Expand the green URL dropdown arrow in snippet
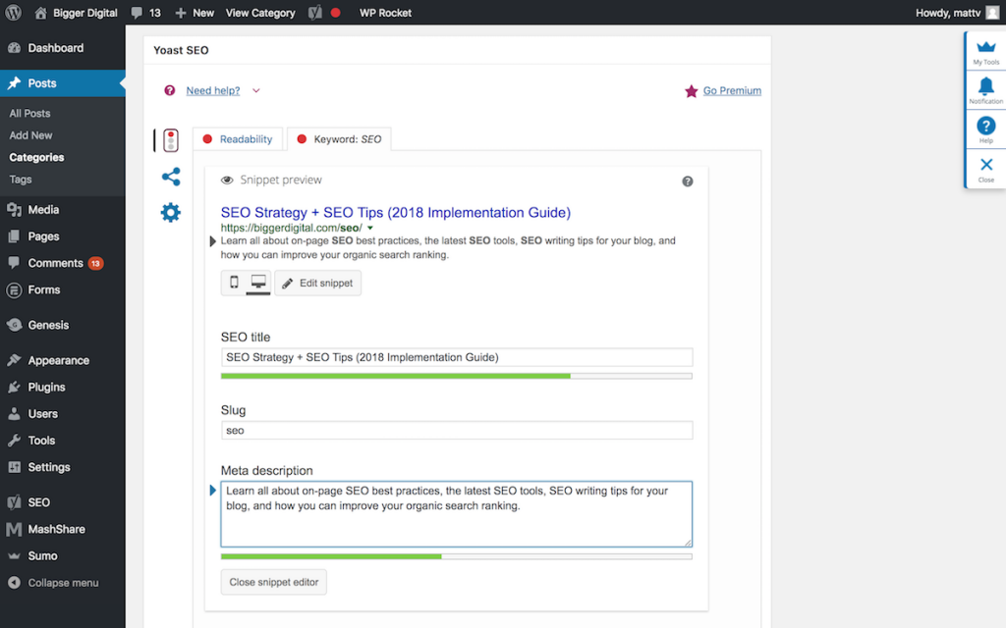 [370, 228]
